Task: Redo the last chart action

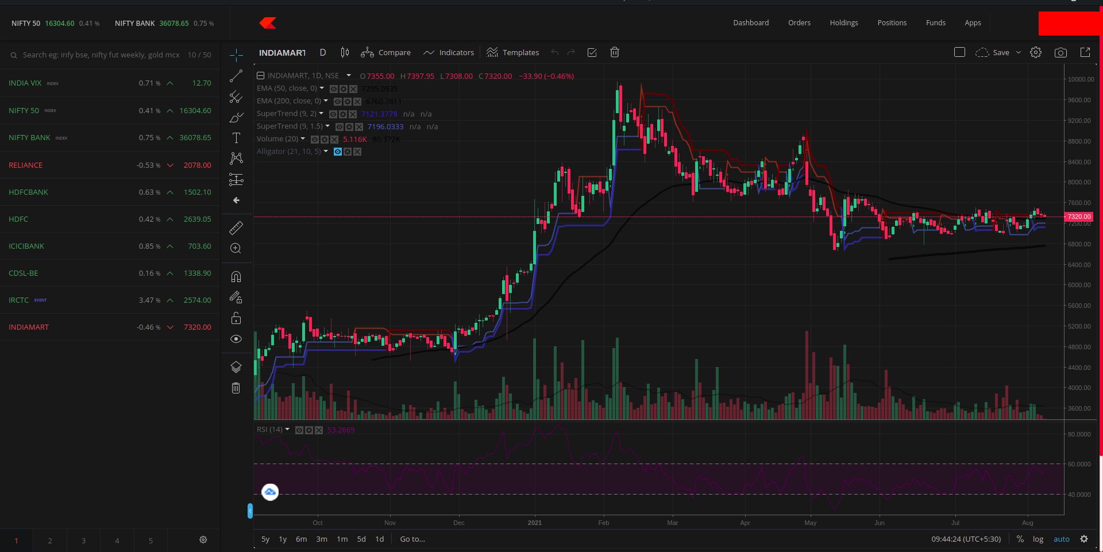Action: pyautogui.click(x=571, y=52)
